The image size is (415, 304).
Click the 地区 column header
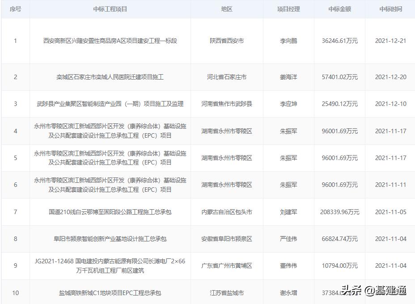(227, 9)
